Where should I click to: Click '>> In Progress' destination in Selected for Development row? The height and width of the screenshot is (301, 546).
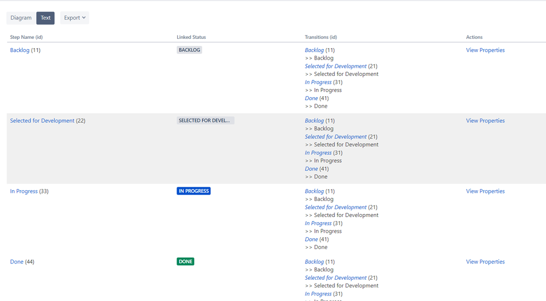click(x=324, y=161)
